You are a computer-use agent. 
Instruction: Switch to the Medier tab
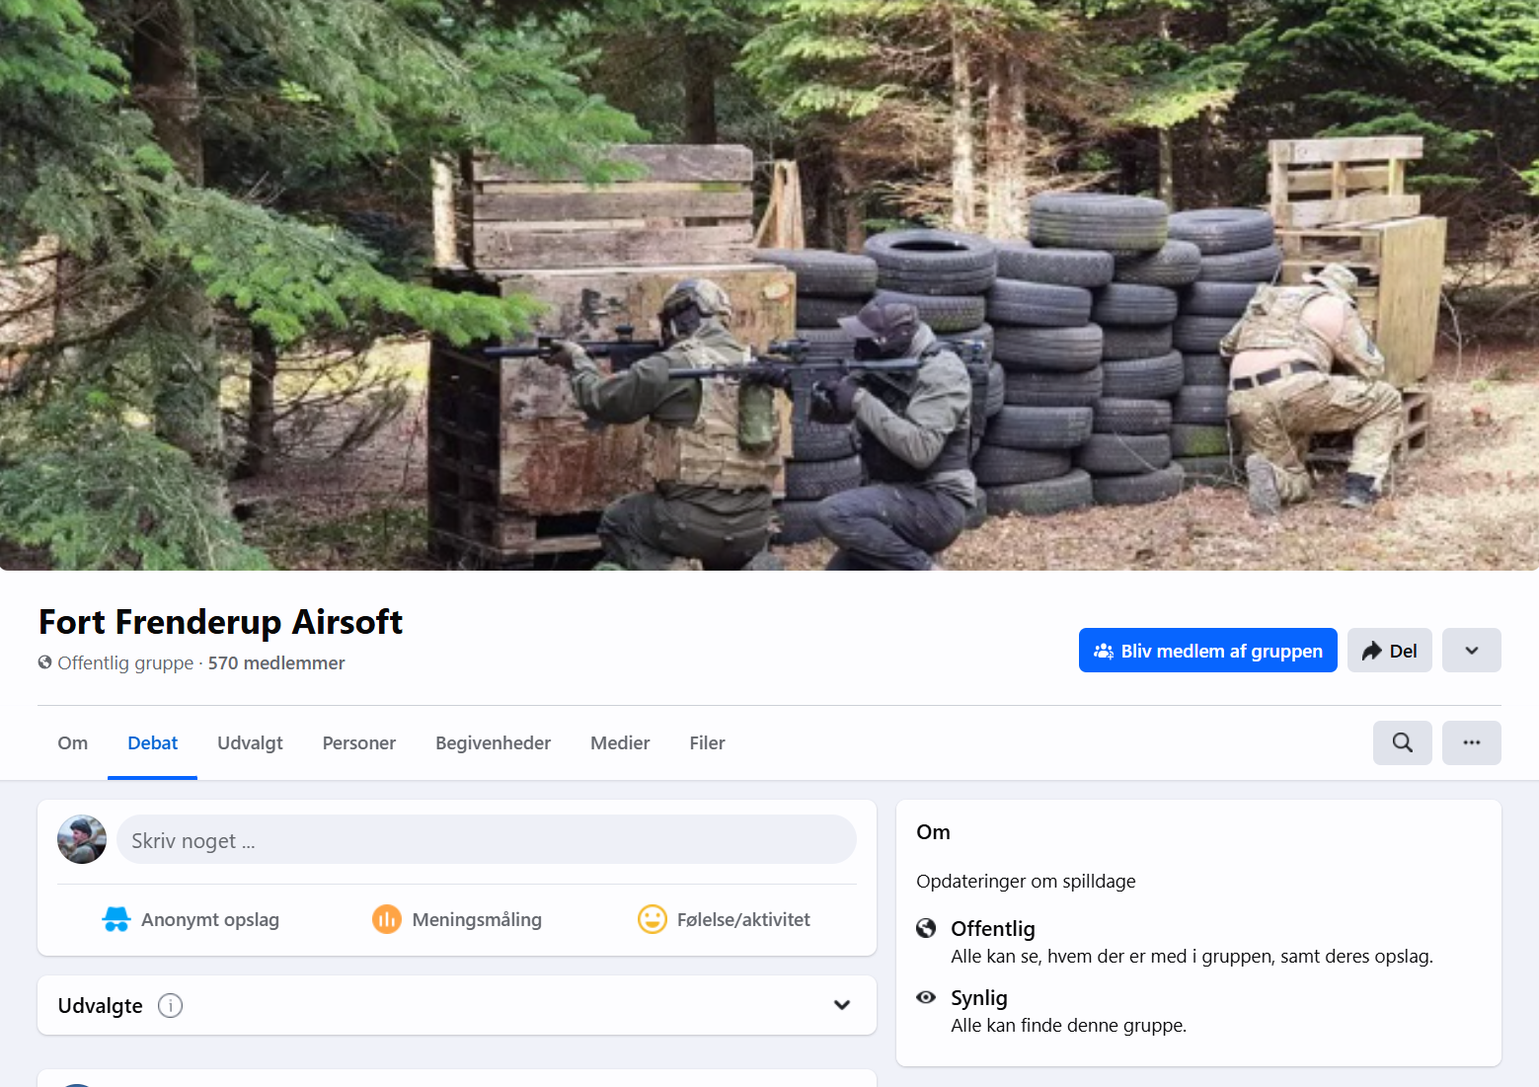(x=620, y=742)
